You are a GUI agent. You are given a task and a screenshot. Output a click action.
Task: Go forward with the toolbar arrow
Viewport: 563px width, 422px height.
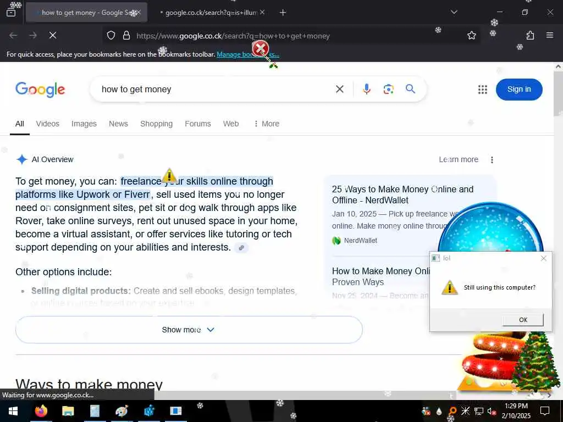(33, 35)
